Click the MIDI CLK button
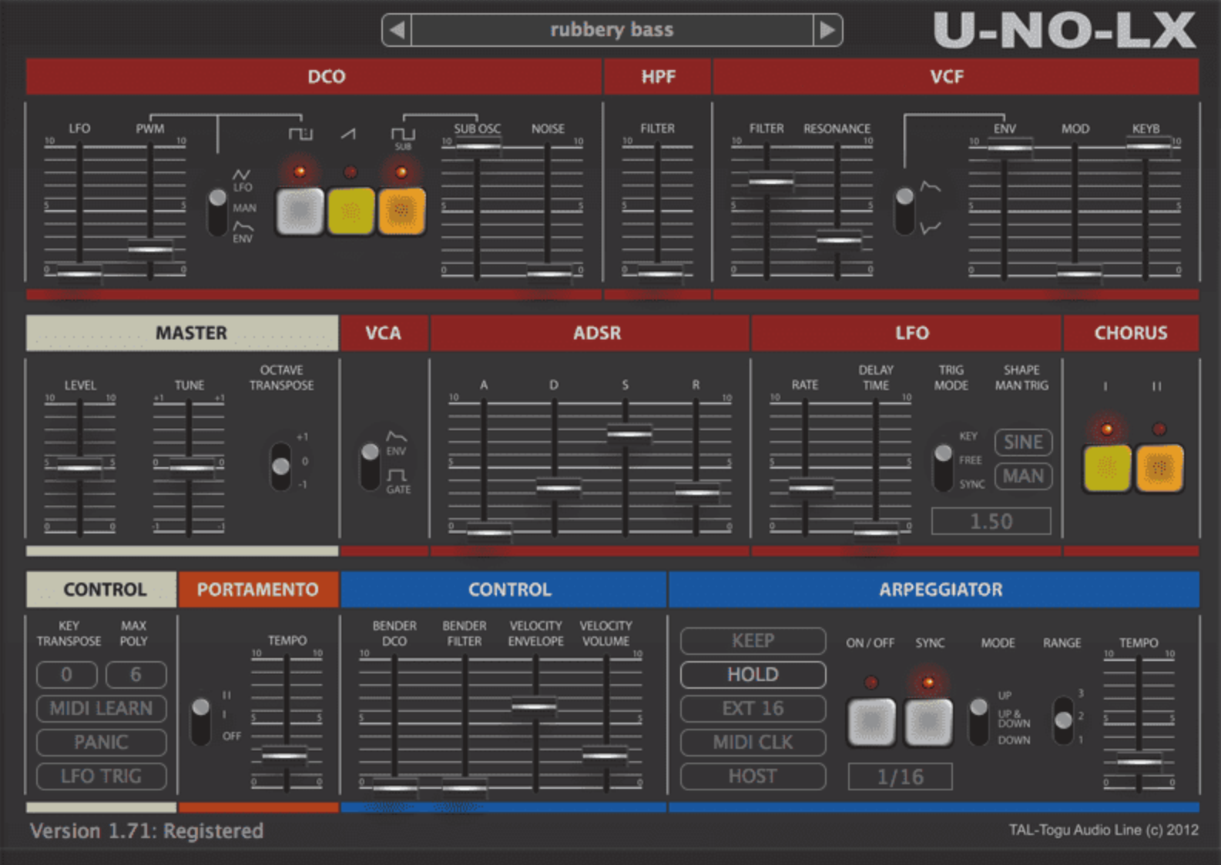1221x865 pixels. click(753, 742)
